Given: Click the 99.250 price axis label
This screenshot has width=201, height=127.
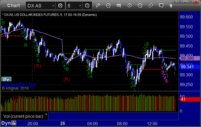Looking at the screenshot, I should [186, 84].
